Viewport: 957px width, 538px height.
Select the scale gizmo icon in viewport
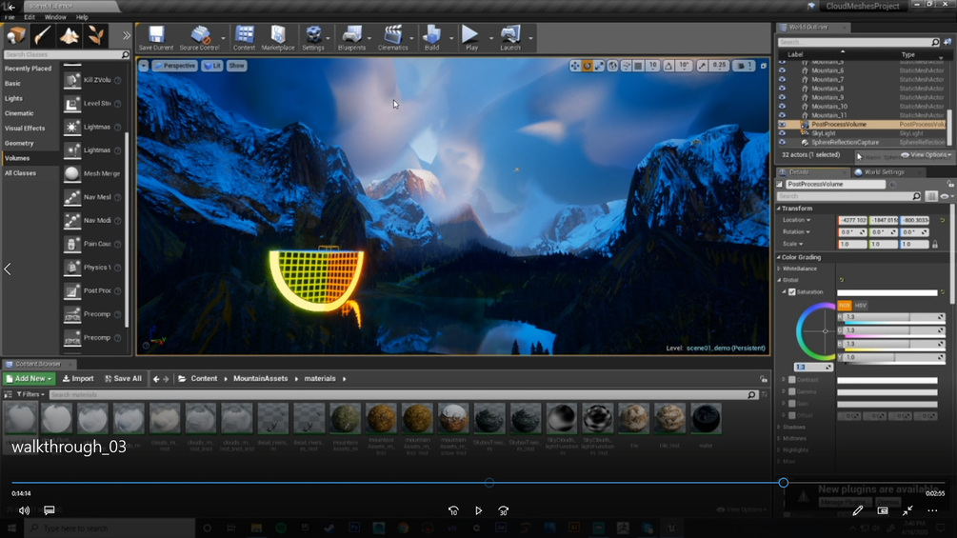click(599, 66)
